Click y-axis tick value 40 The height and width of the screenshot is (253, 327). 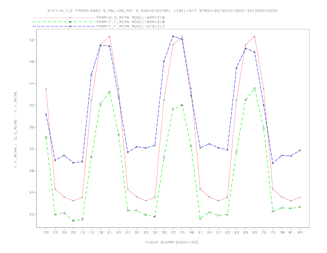(x=32, y=105)
